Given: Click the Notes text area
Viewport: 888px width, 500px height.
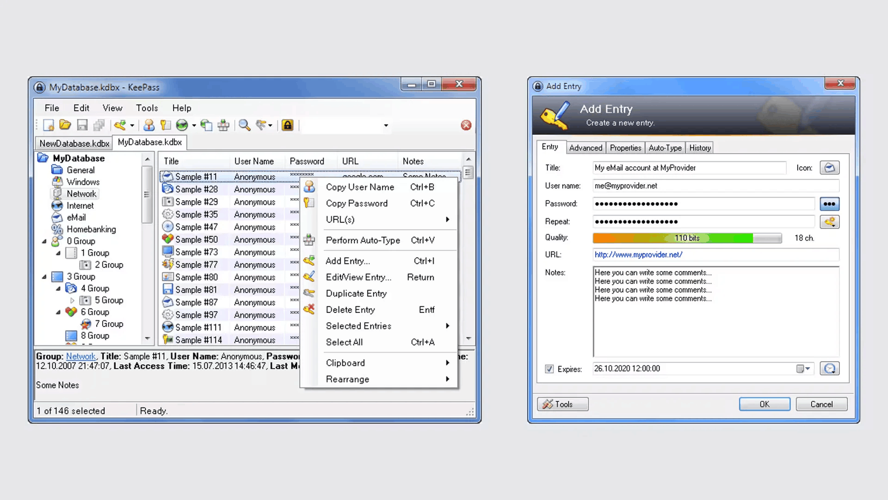Looking at the screenshot, I should [716, 311].
